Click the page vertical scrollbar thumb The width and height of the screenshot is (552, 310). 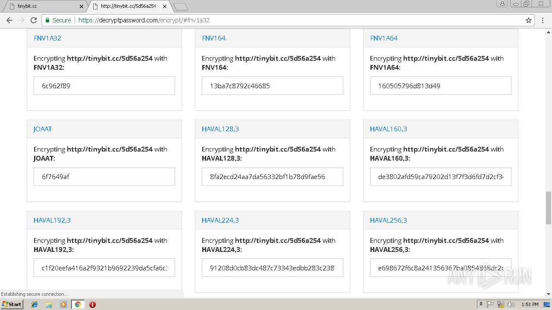coord(548,208)
